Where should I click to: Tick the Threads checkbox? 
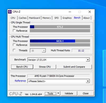14,50
